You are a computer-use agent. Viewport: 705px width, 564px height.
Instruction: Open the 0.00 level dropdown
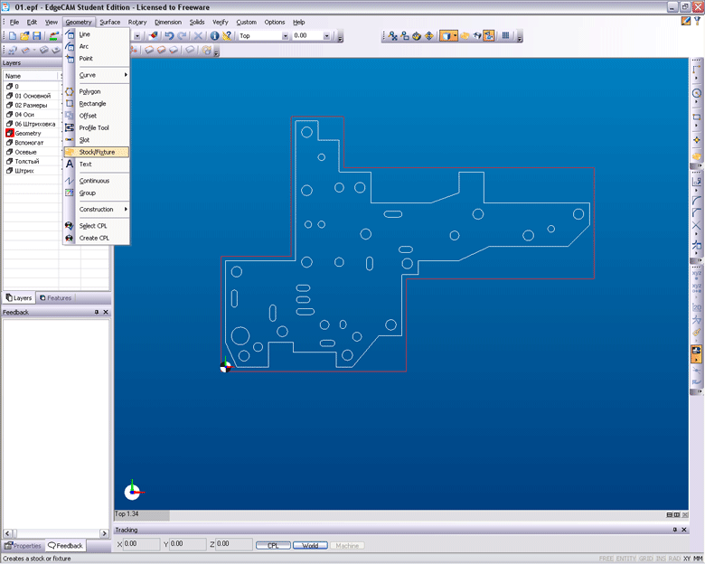[327, 36]
